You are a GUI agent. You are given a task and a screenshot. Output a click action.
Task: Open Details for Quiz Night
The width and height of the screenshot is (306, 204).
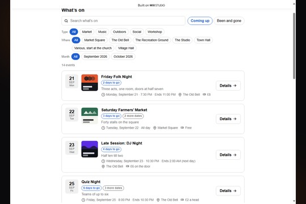coord(228,191)
